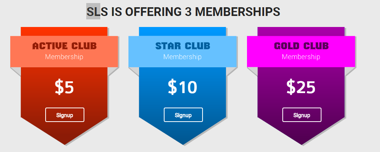Image resolution: width=380 pixels, height=152 pixels.
Task: Select the STAR CLUB title text
Action: point(183,46)
